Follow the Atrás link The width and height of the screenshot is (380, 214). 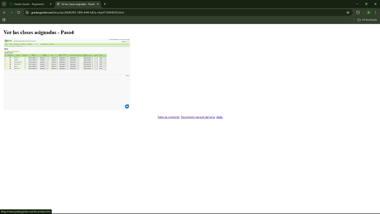coord(219,117)
